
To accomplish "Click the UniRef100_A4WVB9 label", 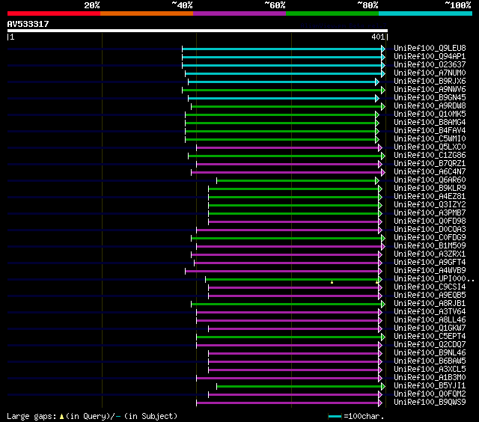I will click(430, 271).
